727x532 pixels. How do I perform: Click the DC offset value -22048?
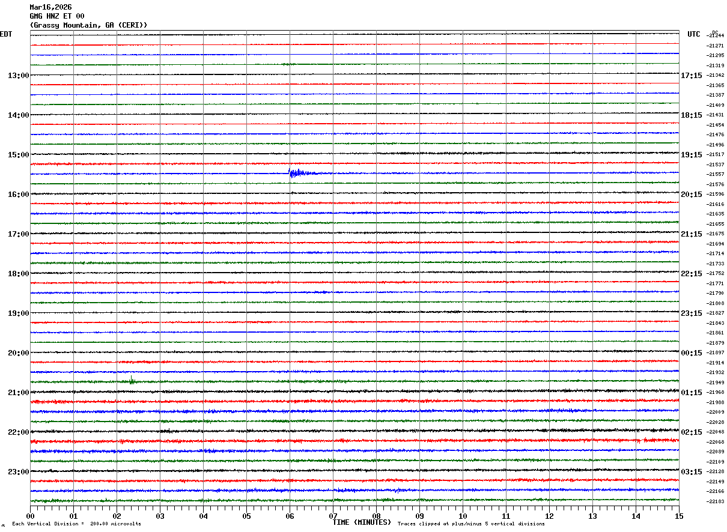[x=716, y=432]
